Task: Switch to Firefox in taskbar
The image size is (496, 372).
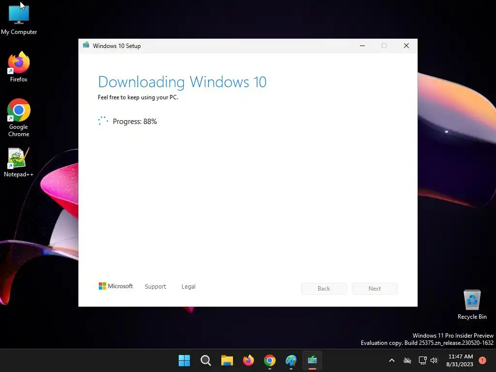Action: pyautogui.click(x=248, y=360)
